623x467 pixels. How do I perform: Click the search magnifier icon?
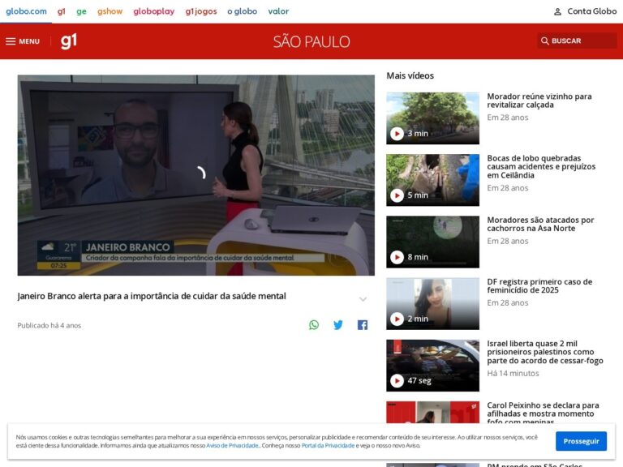click(x=544, y=41)
